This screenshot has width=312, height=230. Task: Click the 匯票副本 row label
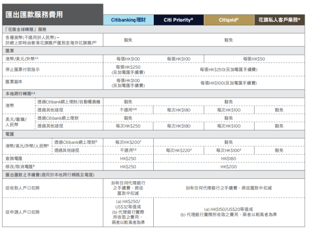tap(14, 82)
